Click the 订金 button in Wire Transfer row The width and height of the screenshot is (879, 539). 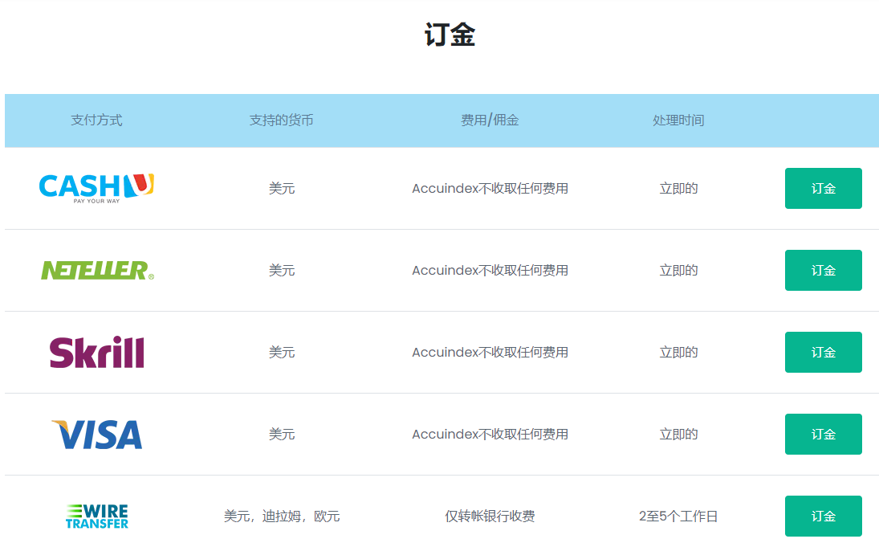[823, 515]
